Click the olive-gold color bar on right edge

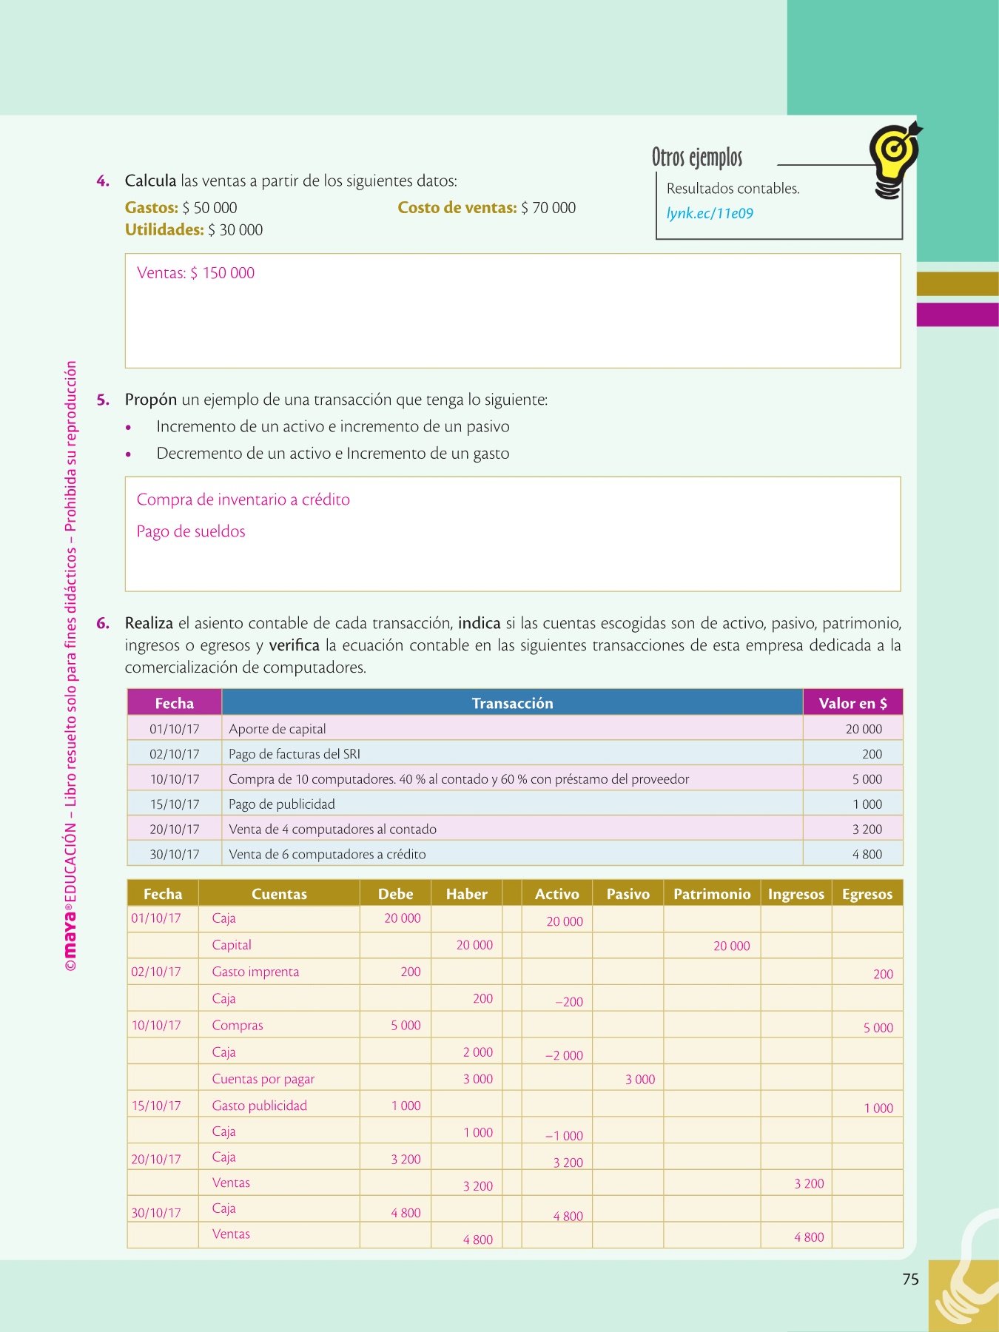click(x=958, y=284)
